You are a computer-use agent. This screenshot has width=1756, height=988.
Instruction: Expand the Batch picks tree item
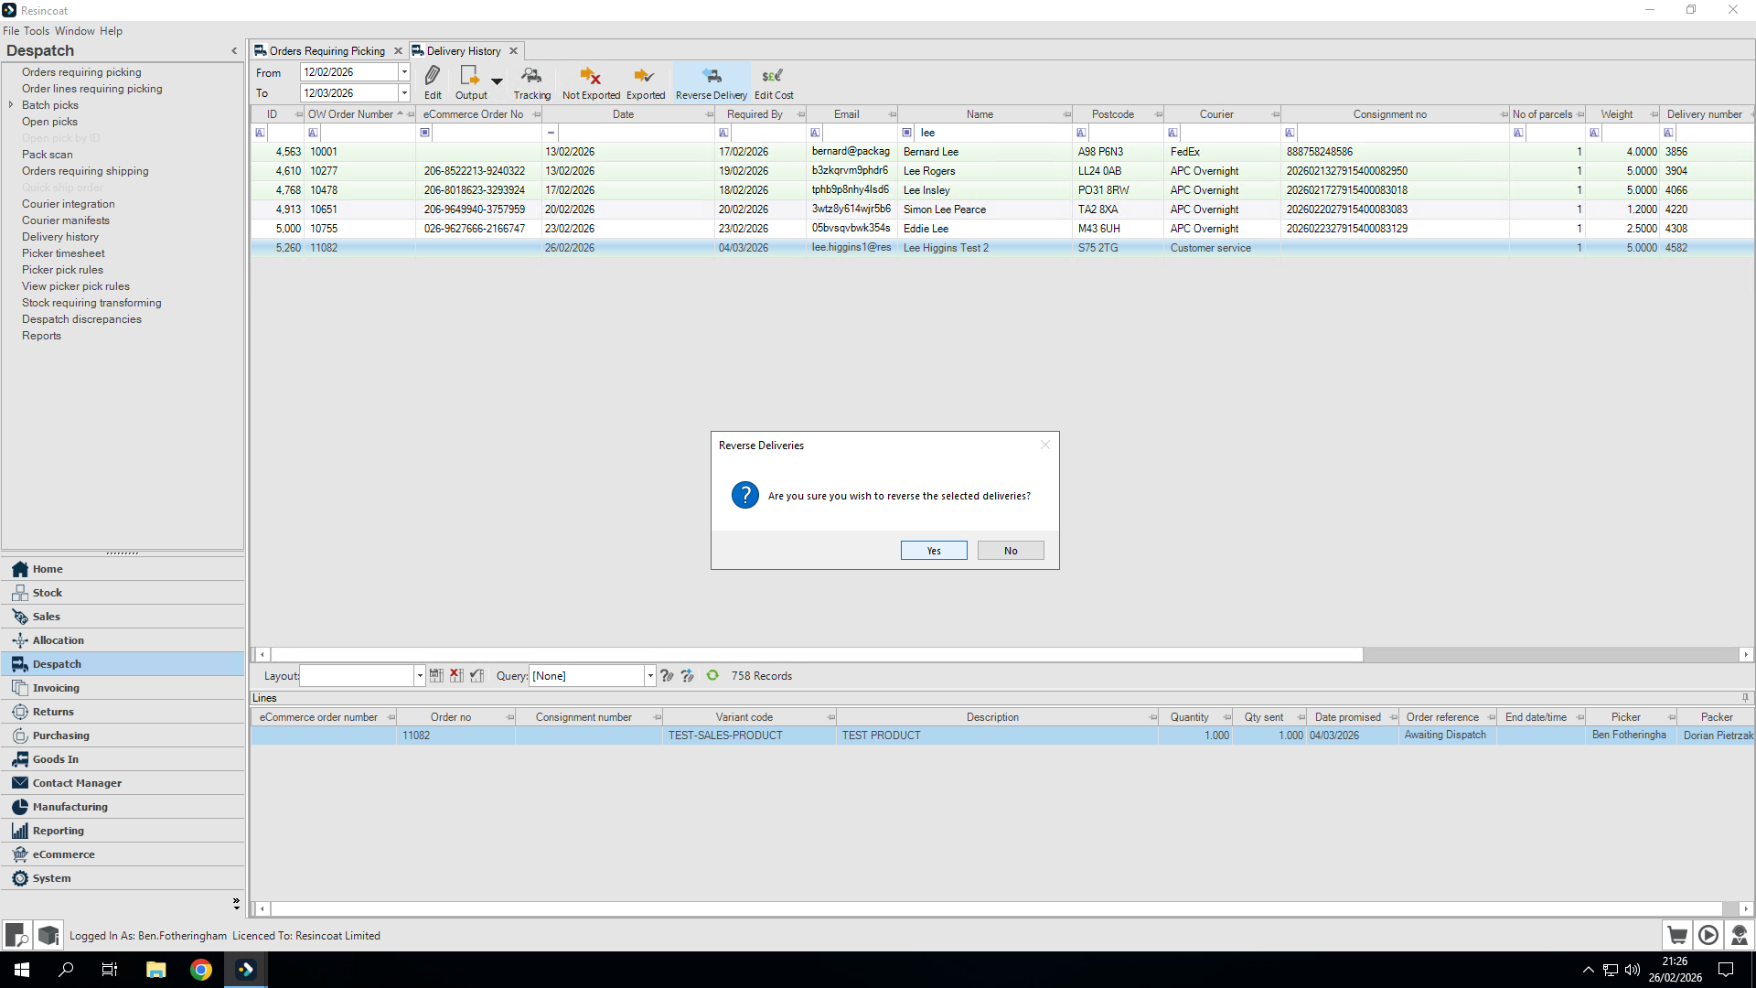(x=11, y=105)
